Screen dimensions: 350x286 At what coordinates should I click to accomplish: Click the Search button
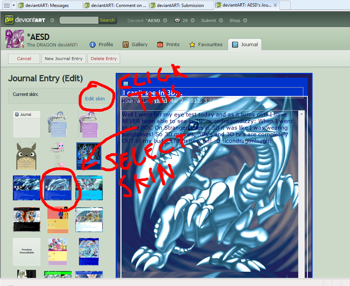[107, 20]
